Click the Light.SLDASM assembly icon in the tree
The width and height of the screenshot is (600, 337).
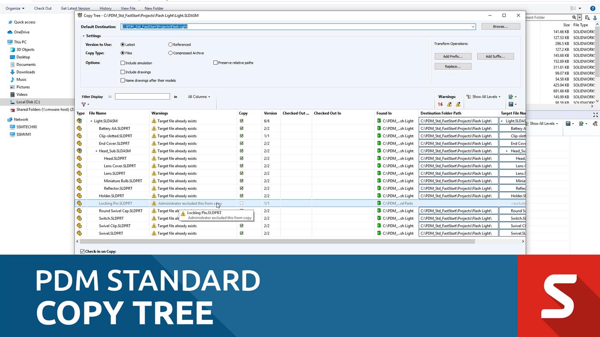tap(79, 121)
